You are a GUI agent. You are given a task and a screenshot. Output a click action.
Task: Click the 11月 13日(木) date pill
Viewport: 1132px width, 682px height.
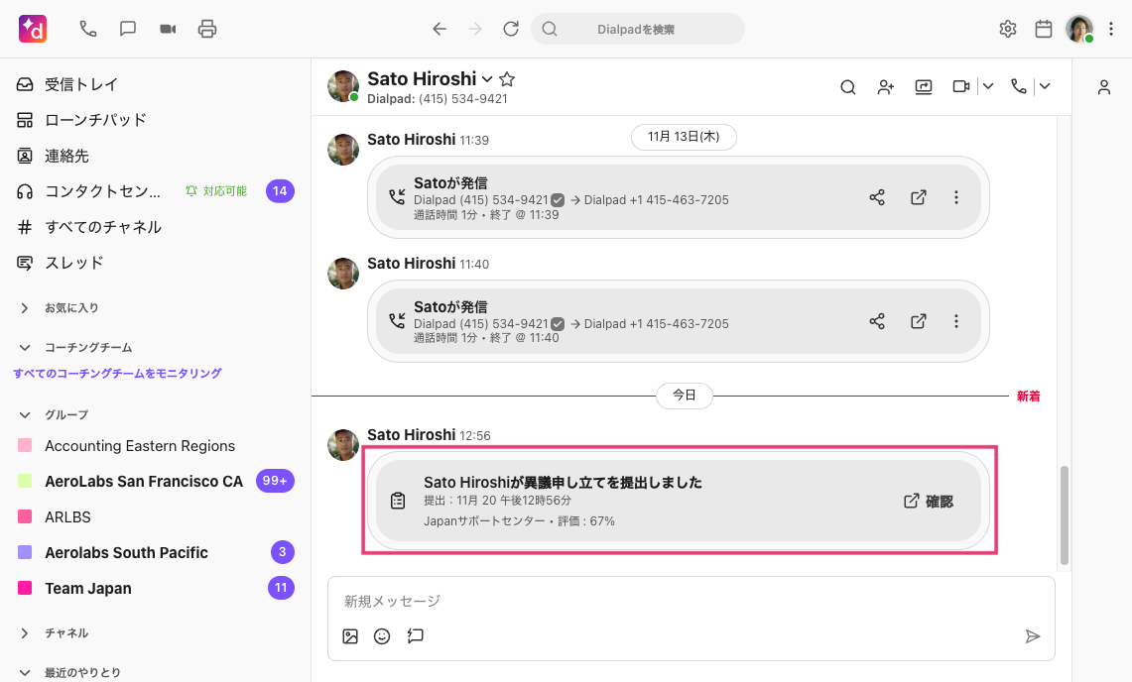(x=684, y=137)
